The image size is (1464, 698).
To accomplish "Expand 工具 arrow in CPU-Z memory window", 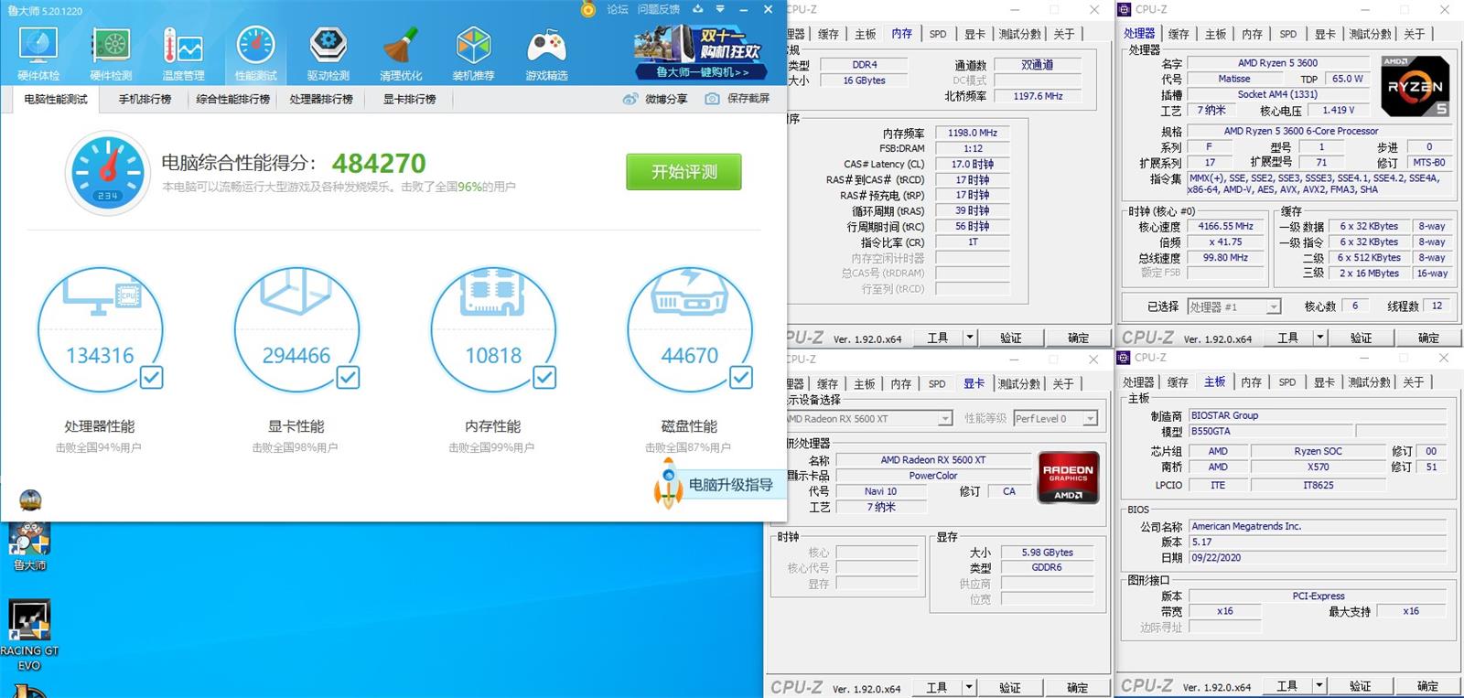I will (x=970, y=338).
